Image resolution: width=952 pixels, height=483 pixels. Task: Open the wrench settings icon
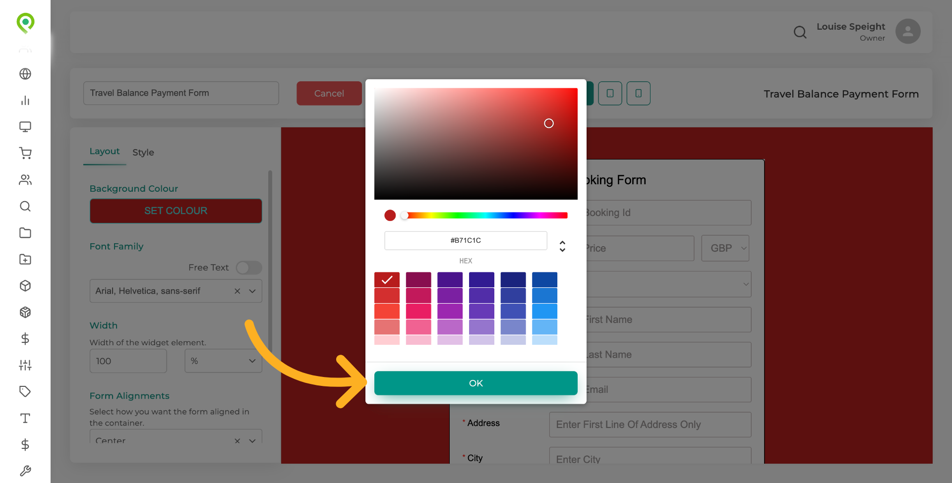tap(25, 471)
